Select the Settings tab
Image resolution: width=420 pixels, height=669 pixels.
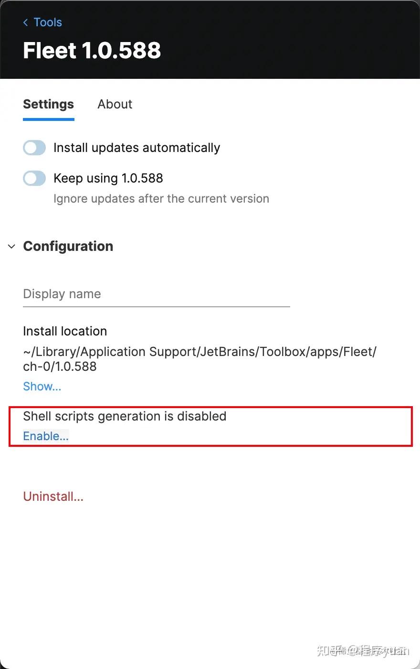point(48,104)
